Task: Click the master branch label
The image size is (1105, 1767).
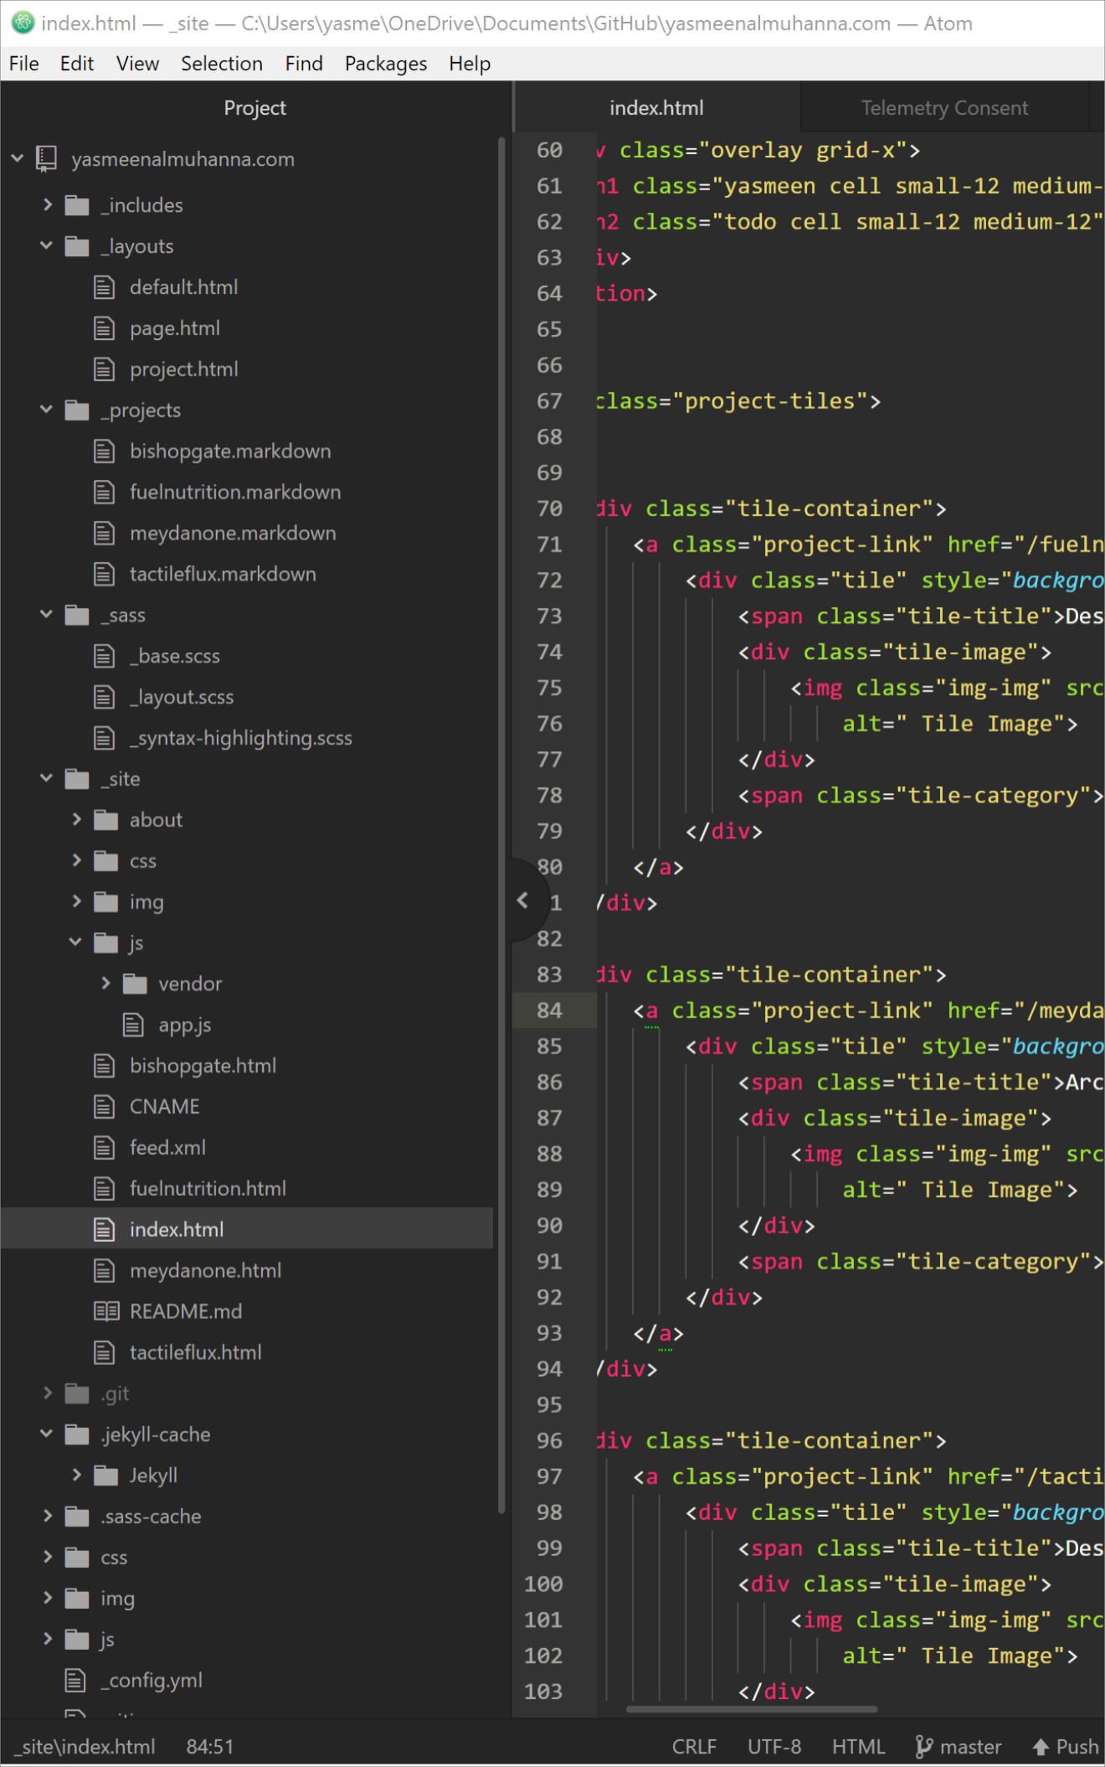Action: (971, 1747)
